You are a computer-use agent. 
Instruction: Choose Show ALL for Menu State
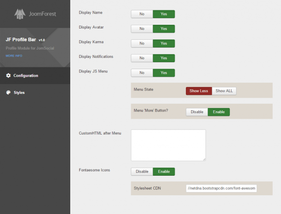point(224,91)
